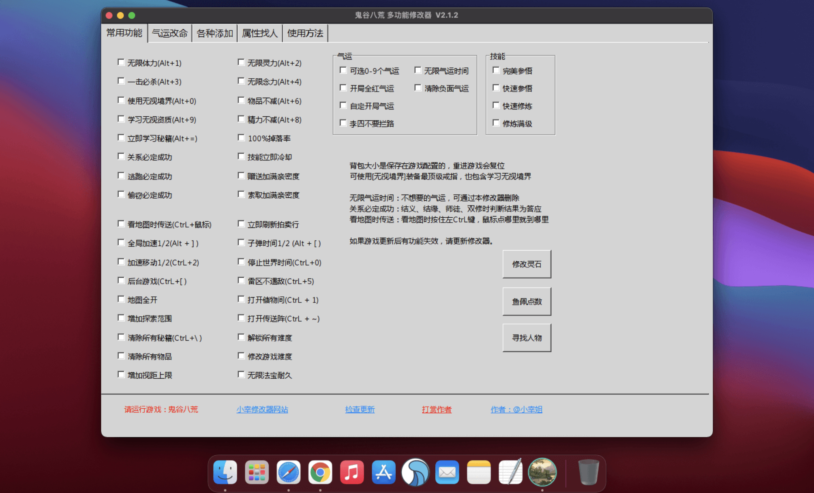Open the Music app icon

(x=351, y=472)
